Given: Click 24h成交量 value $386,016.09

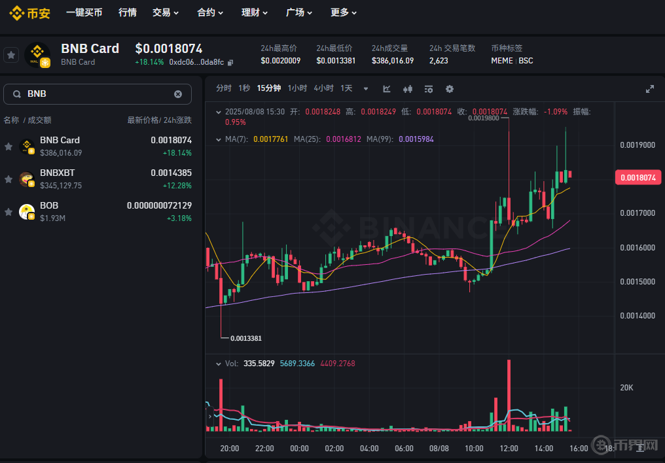Looking at the screenshot, I should tap(393, 61).
